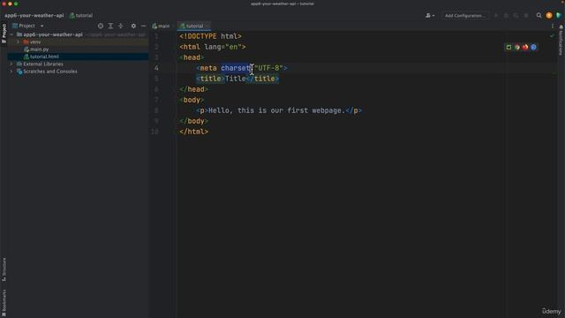The height and width of the screenshot is (318, 565).
Task: Open built-in preview browser icon
Action: coord(508,47)
